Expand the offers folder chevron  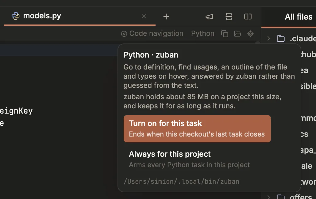(x=269, y=197)
